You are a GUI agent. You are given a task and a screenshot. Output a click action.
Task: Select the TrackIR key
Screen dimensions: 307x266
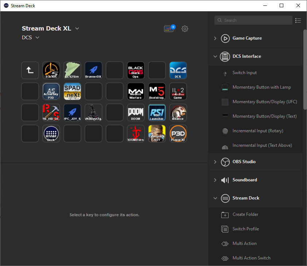pos(51,70)
